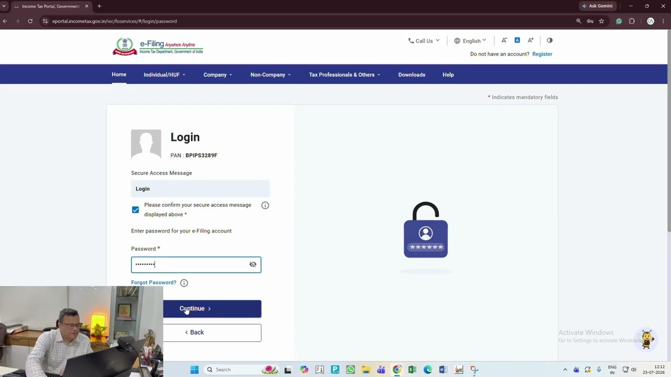
Task: Click the browser reload button
Action: point(30,21)
